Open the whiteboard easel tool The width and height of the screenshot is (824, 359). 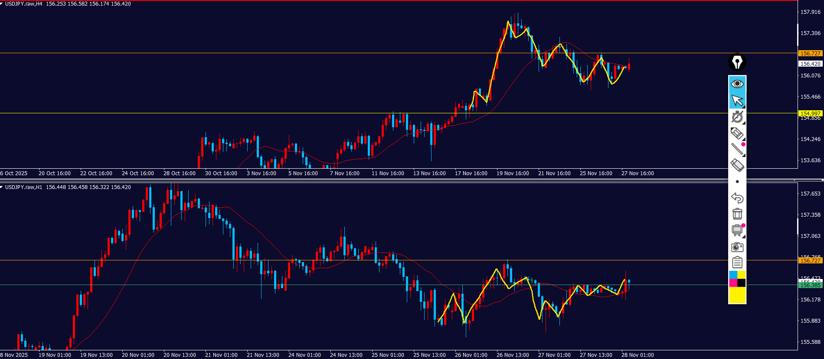737,230
